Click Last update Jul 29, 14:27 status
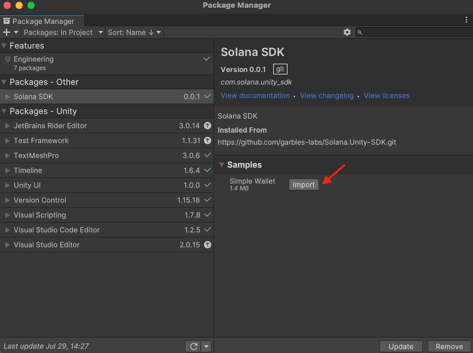The width and height of the screenshot is (473, 353). [46, 346]
